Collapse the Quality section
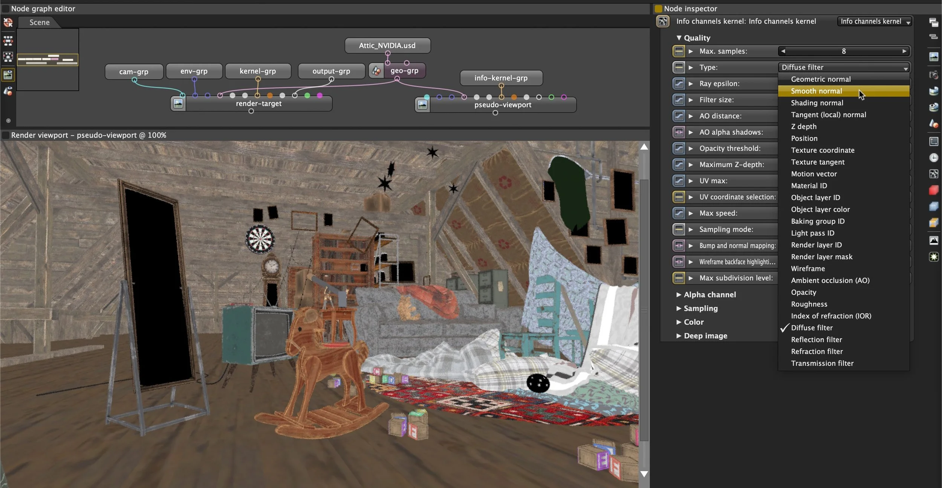This screenshot has height=488, width=942. 679,38
